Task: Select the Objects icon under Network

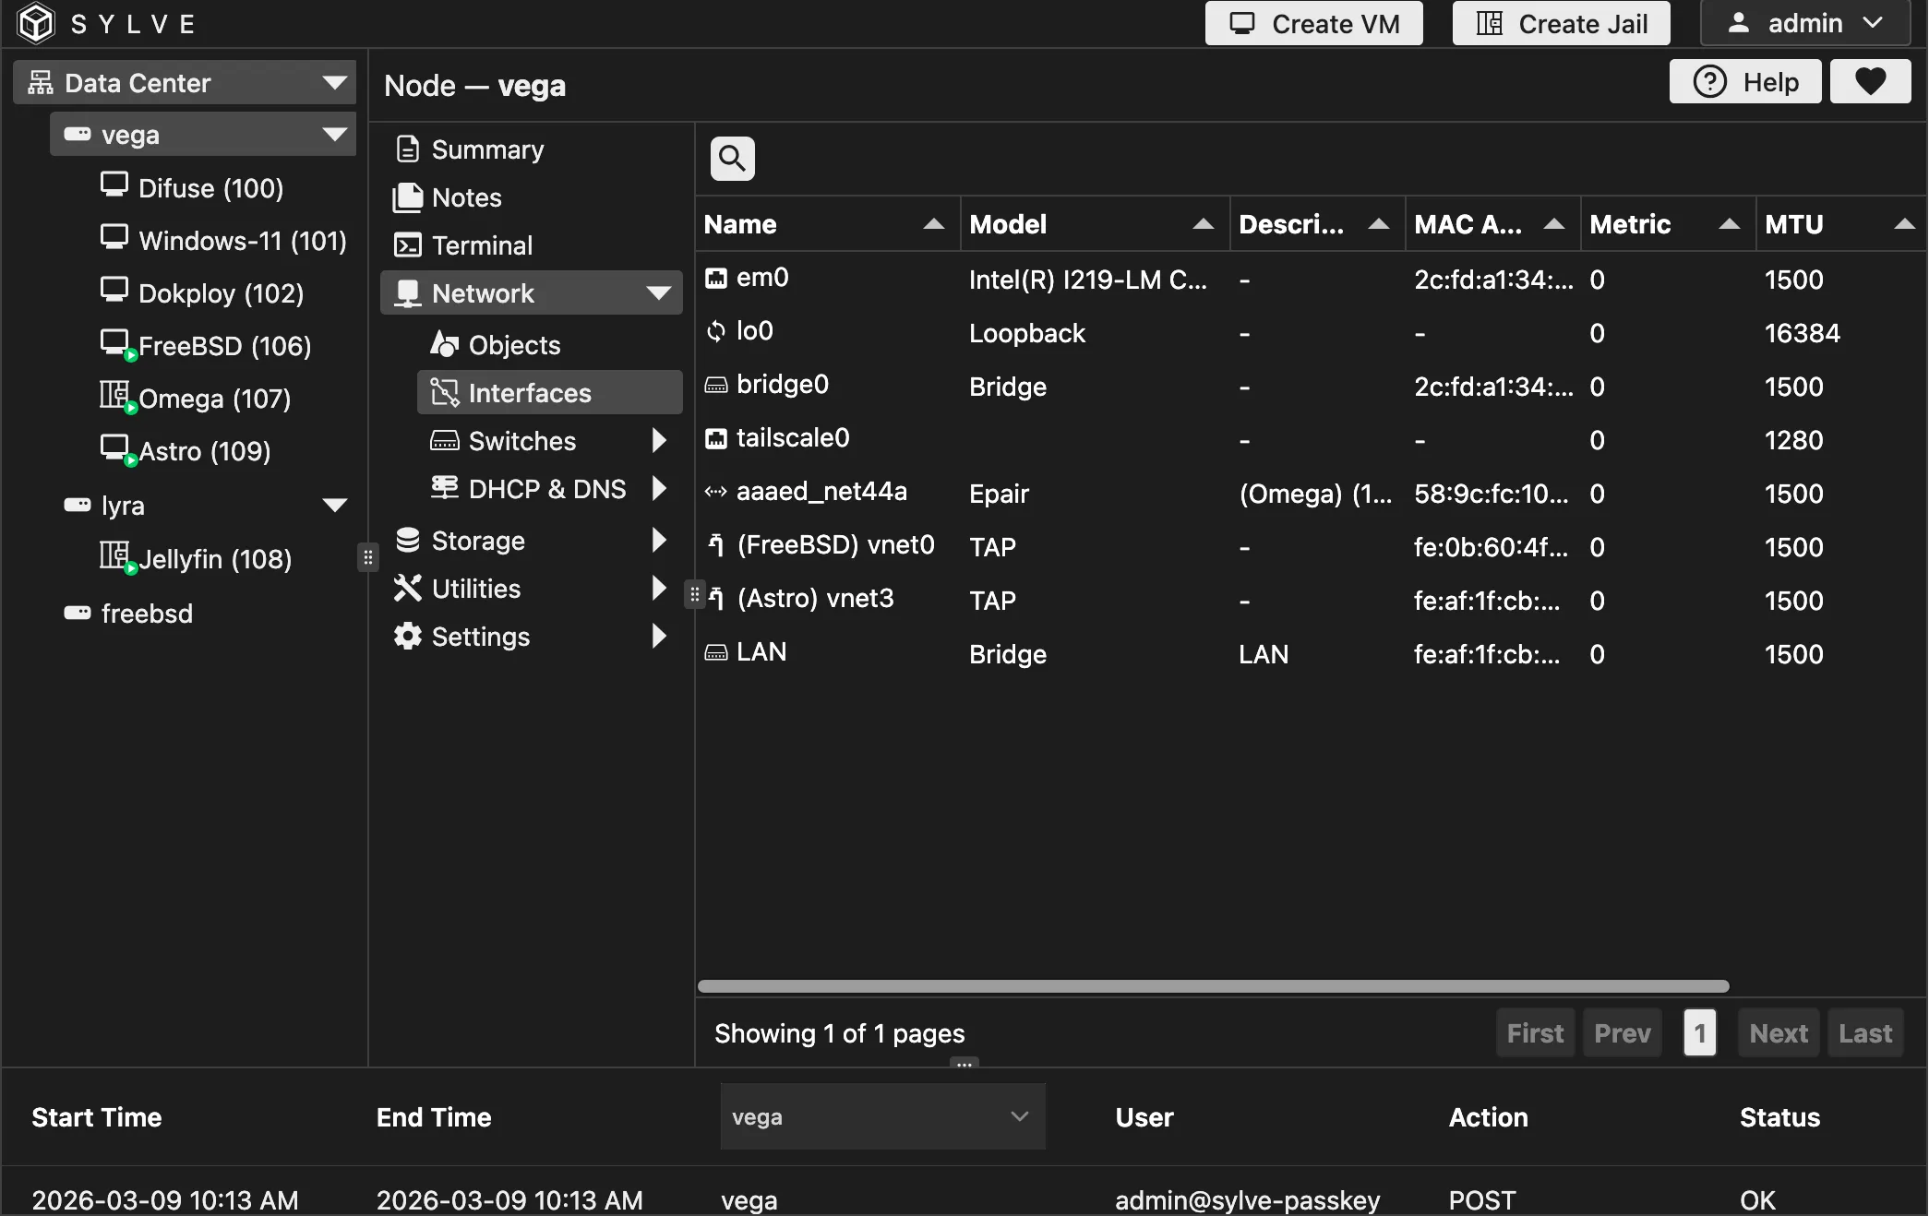Action: pos(444,343)
